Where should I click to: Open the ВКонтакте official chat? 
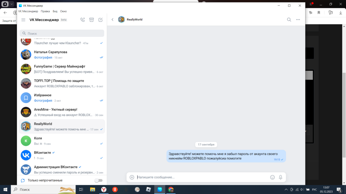click(x=62, y=155)
